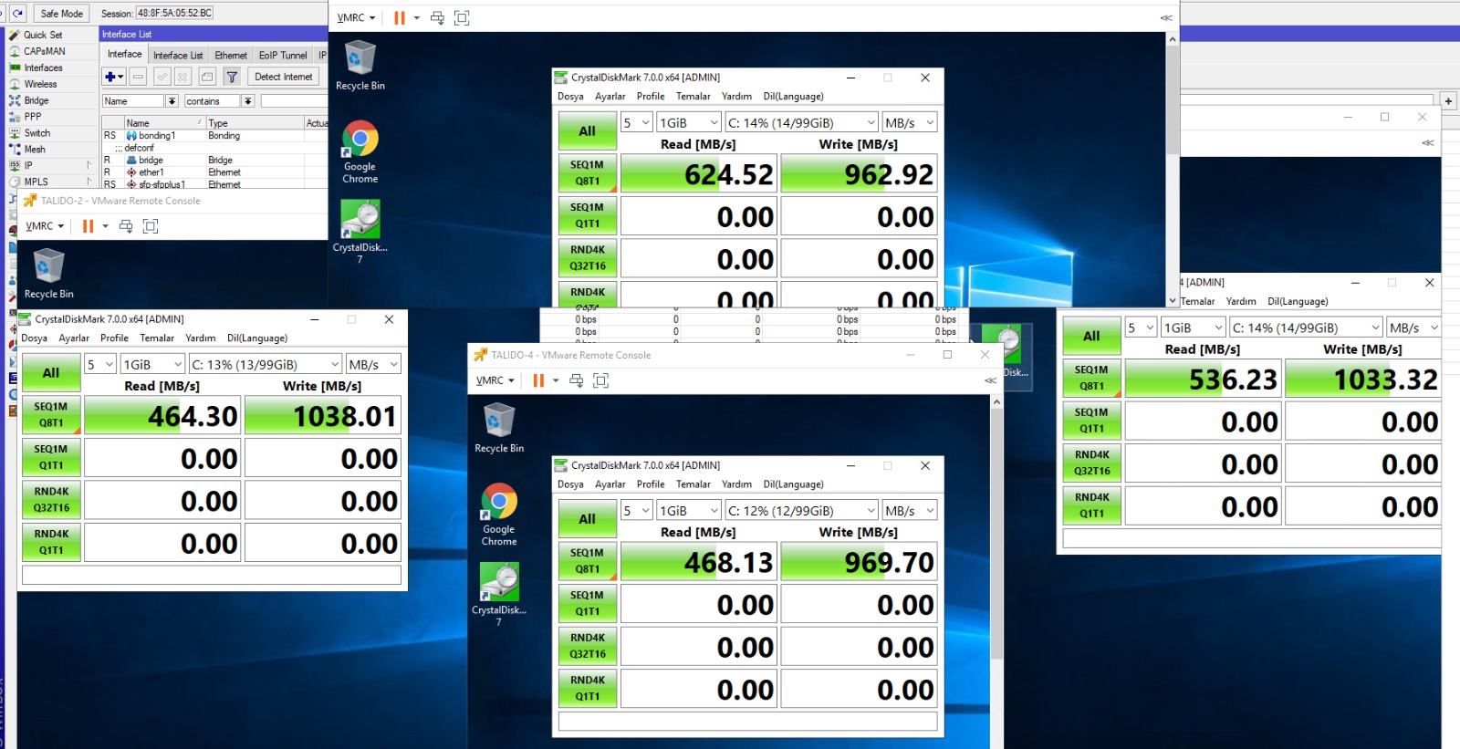Click the WinBox redo arrow button

pos(17,13)
